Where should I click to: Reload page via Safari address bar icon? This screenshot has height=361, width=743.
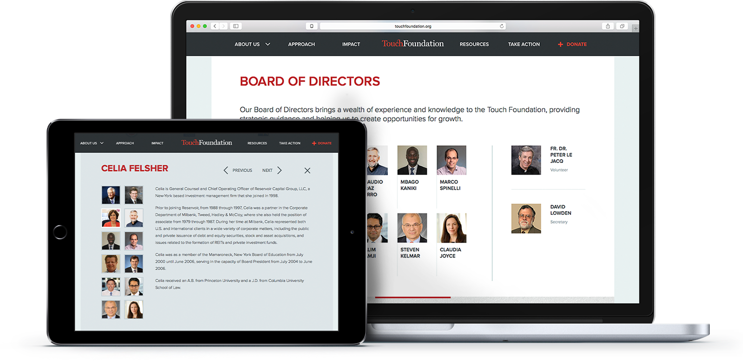[x=502, y=26]
